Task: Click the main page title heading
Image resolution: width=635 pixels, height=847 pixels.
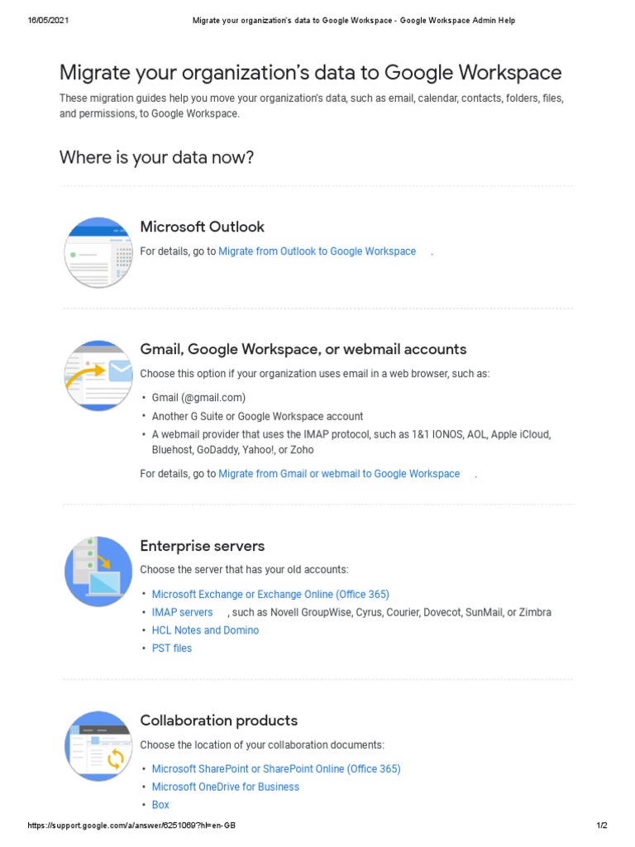Action: tap(311, 73)
